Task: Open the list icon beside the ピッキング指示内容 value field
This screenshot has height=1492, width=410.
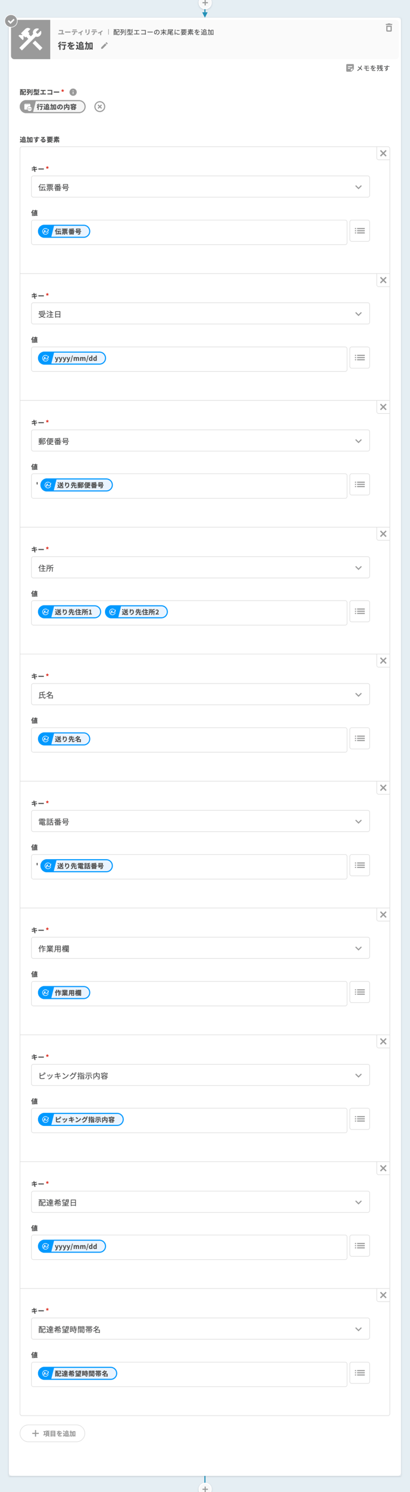Action: point(359,1119)
